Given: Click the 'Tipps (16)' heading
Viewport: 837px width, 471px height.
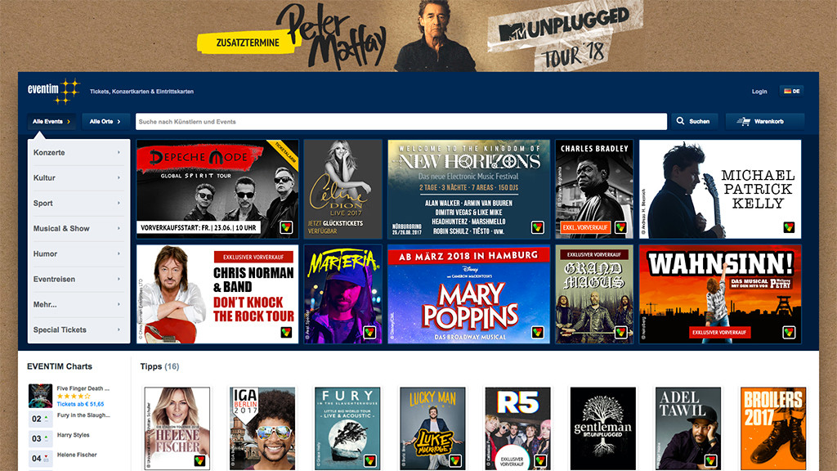Looking at the screenshot, I should coord(159,366).
